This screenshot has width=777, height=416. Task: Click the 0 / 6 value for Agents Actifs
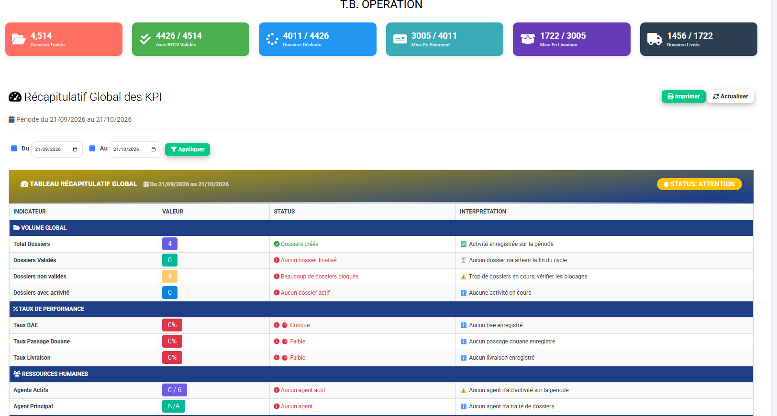click(x=175, y=390)
